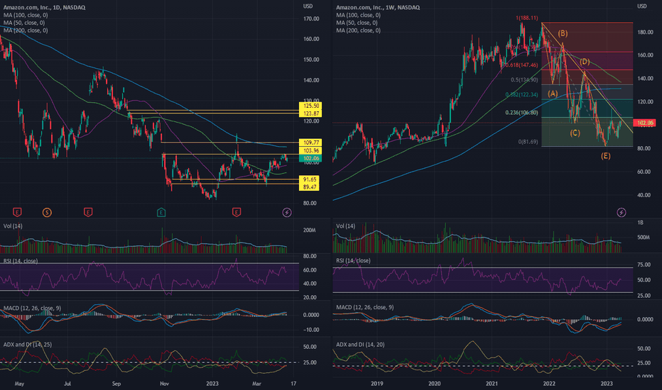662x390 pixels.
Task: Select the Amazon.com 1W NASDAQ chart title
Action: coord(378,7)
